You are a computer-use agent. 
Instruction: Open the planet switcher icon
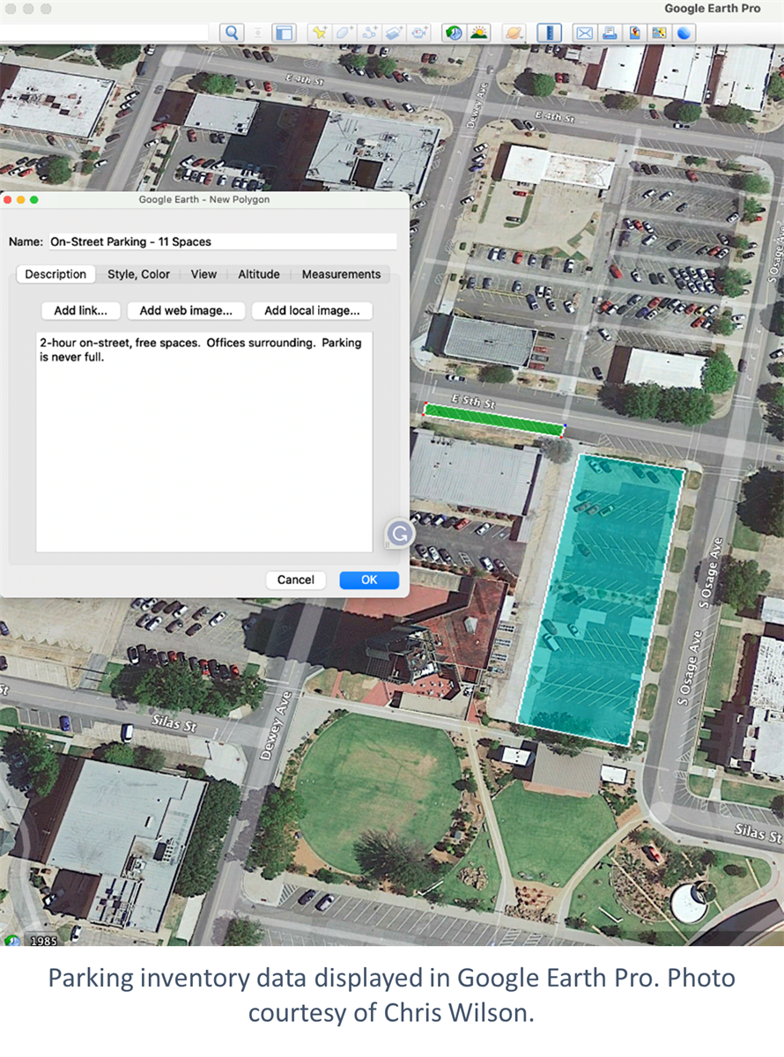point(514,33)
